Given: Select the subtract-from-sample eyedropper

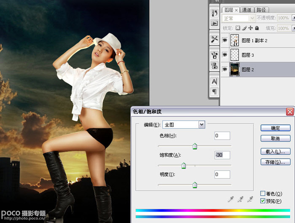Looking at the screenshot, I should (250, 199).
